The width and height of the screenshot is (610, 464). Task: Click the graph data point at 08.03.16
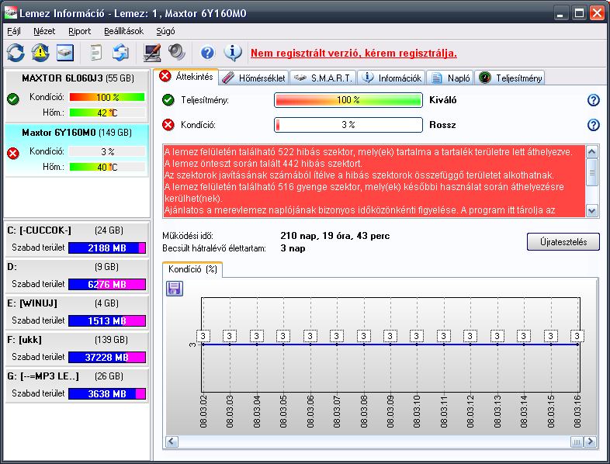point(577,345)
